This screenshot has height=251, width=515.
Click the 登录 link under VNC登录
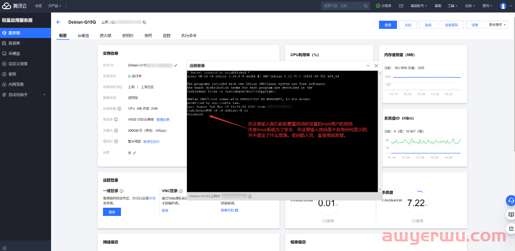click(x=165, y=210)
